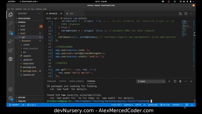202x114 pixels.
Task: Close the terminal panel
Action: tap(191, 81)
